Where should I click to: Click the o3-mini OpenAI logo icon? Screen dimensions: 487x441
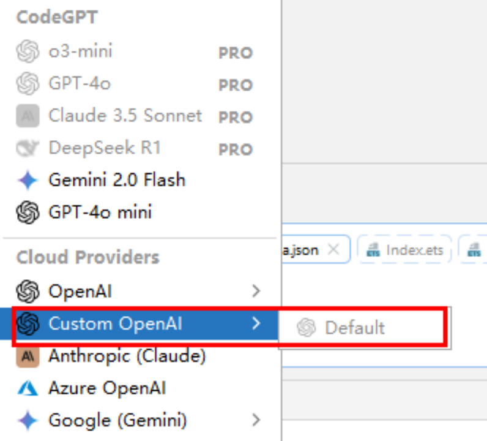click(x=28, y=51)
